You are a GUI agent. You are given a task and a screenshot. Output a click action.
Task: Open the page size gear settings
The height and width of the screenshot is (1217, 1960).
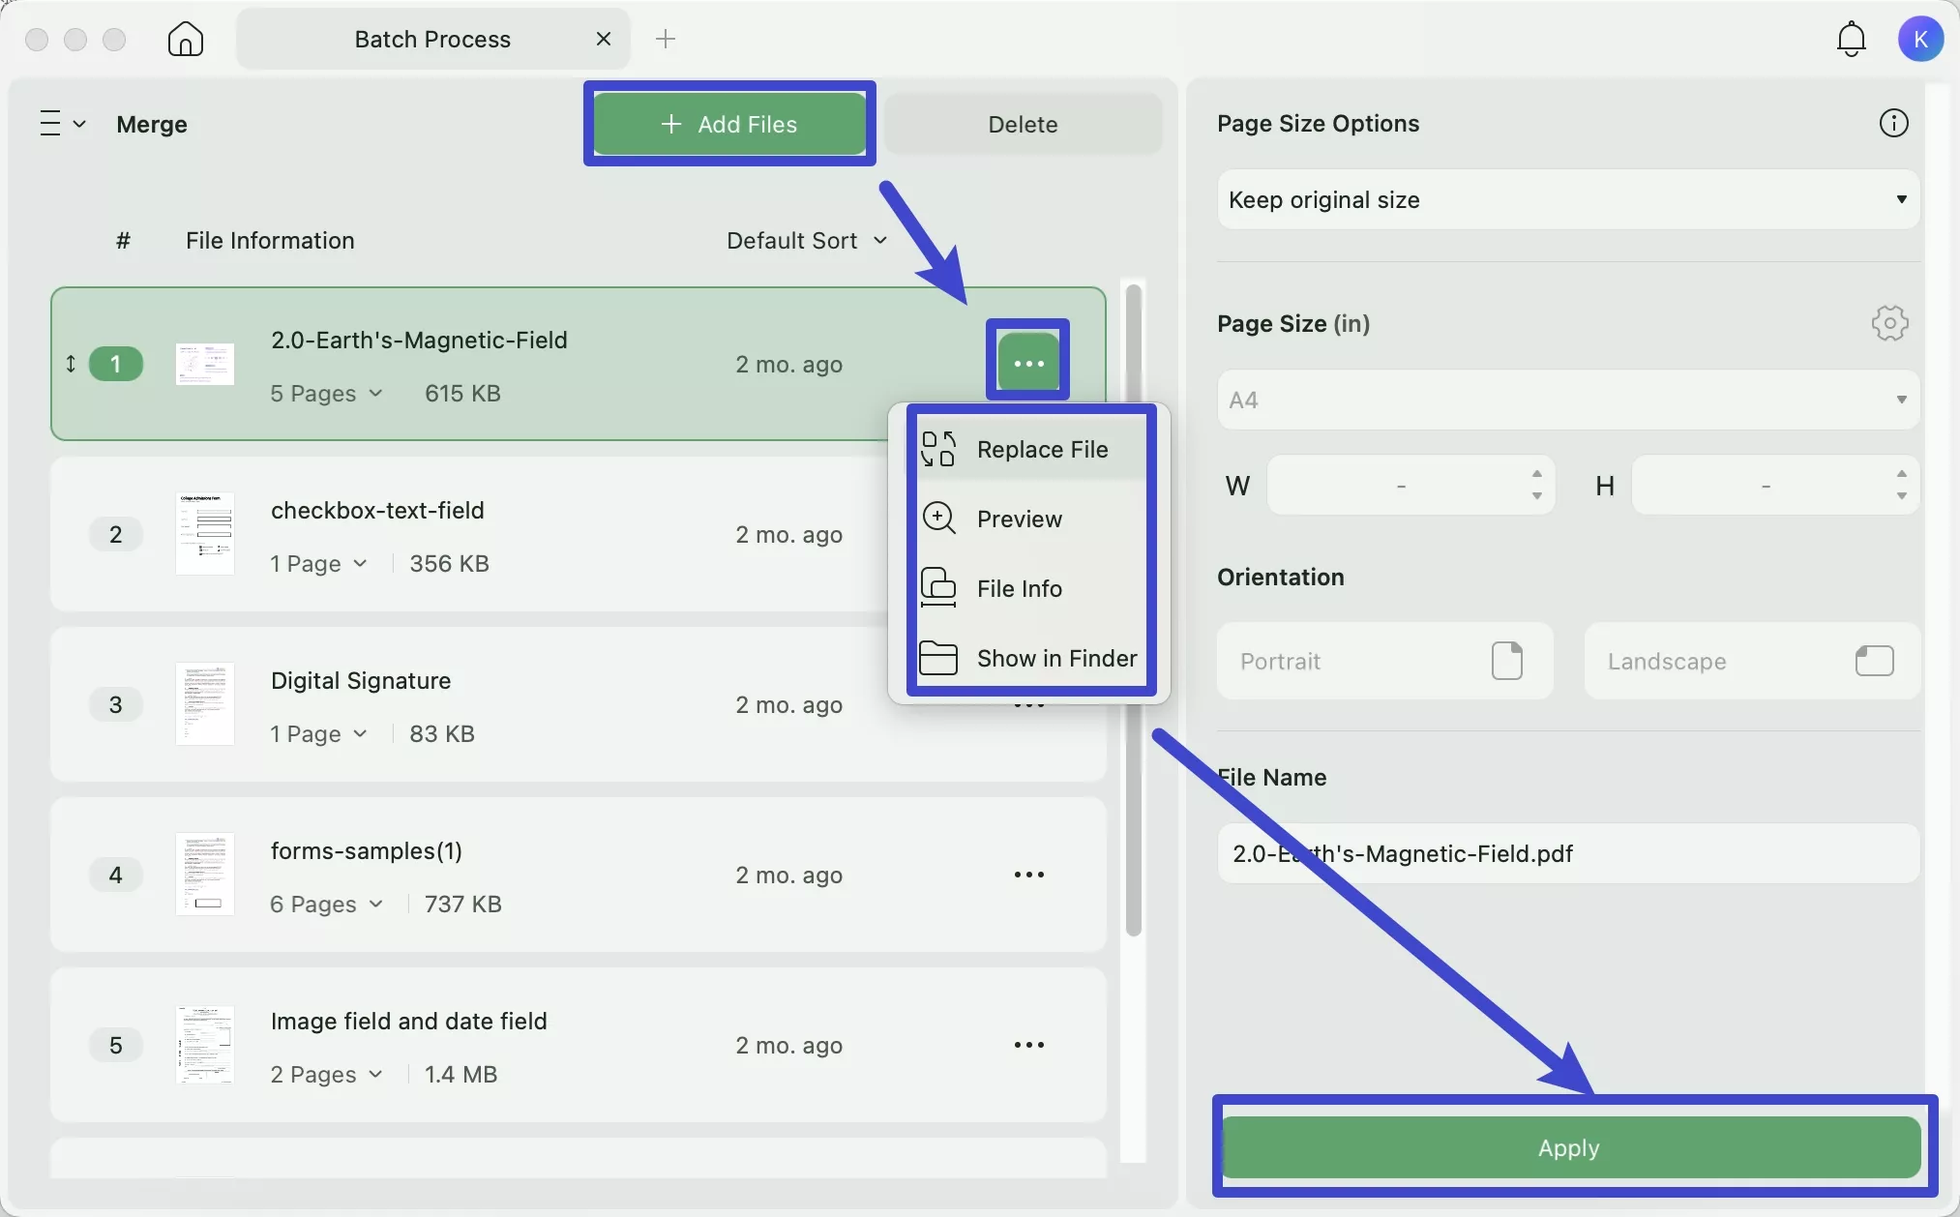[x=1888, y=323]
